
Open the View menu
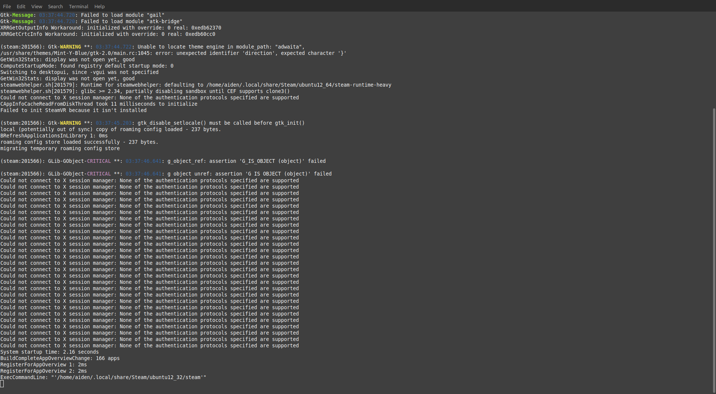coord(36,6)
